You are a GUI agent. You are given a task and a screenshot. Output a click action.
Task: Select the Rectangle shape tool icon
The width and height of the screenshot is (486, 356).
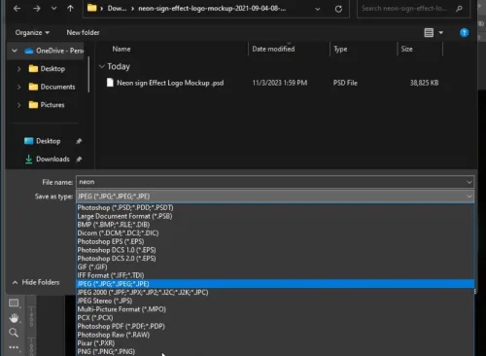click(x=14, y=303)
